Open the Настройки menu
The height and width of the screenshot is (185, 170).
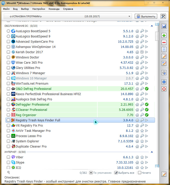(39, 9)
